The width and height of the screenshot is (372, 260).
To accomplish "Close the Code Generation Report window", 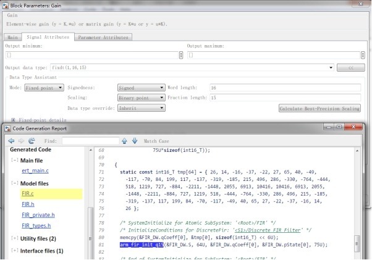I will [353, 127].
